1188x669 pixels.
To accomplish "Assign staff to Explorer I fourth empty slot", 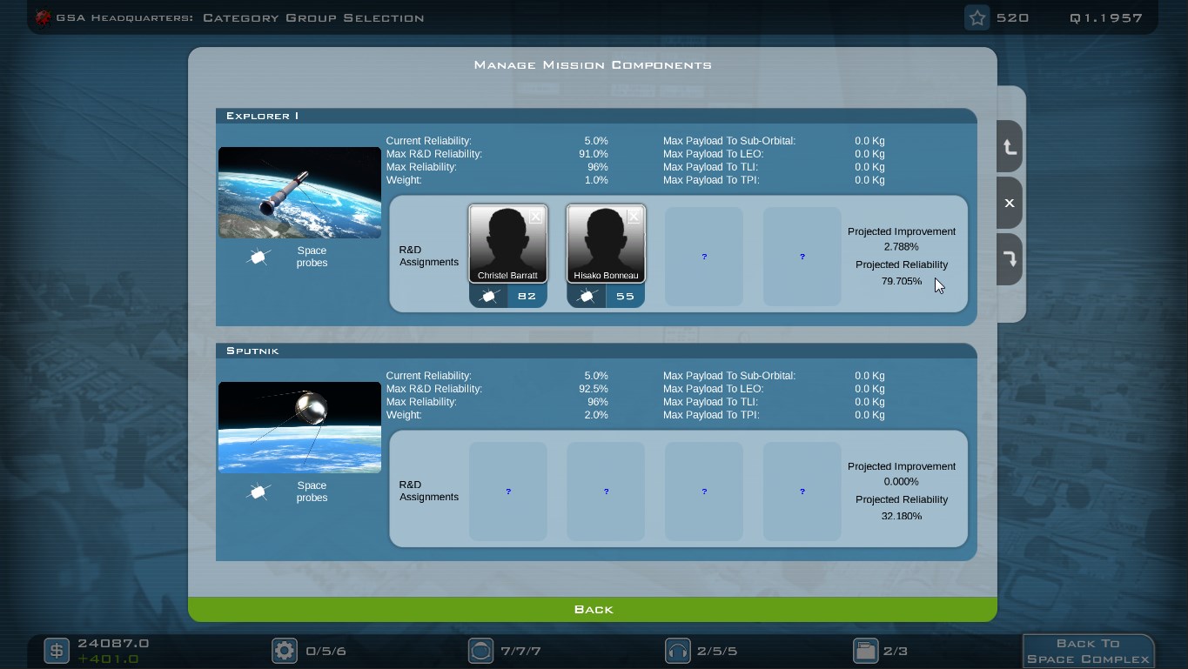I will (x=802, y=257).
